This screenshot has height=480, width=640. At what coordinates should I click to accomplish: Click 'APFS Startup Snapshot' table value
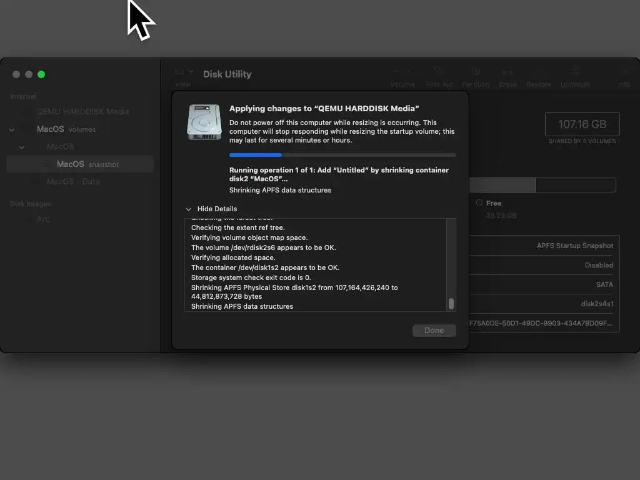coord(575,246)
